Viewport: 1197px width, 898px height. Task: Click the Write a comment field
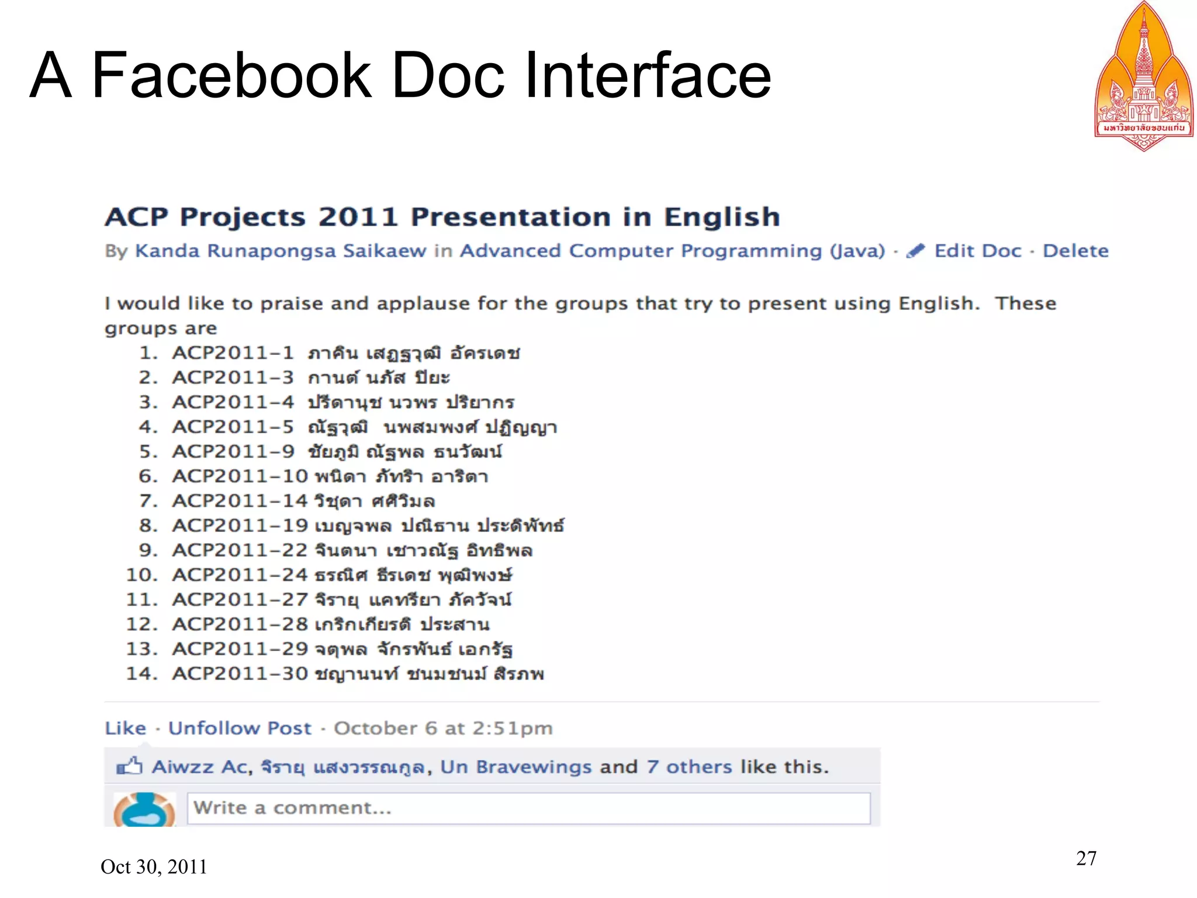[x=528, y=809]
